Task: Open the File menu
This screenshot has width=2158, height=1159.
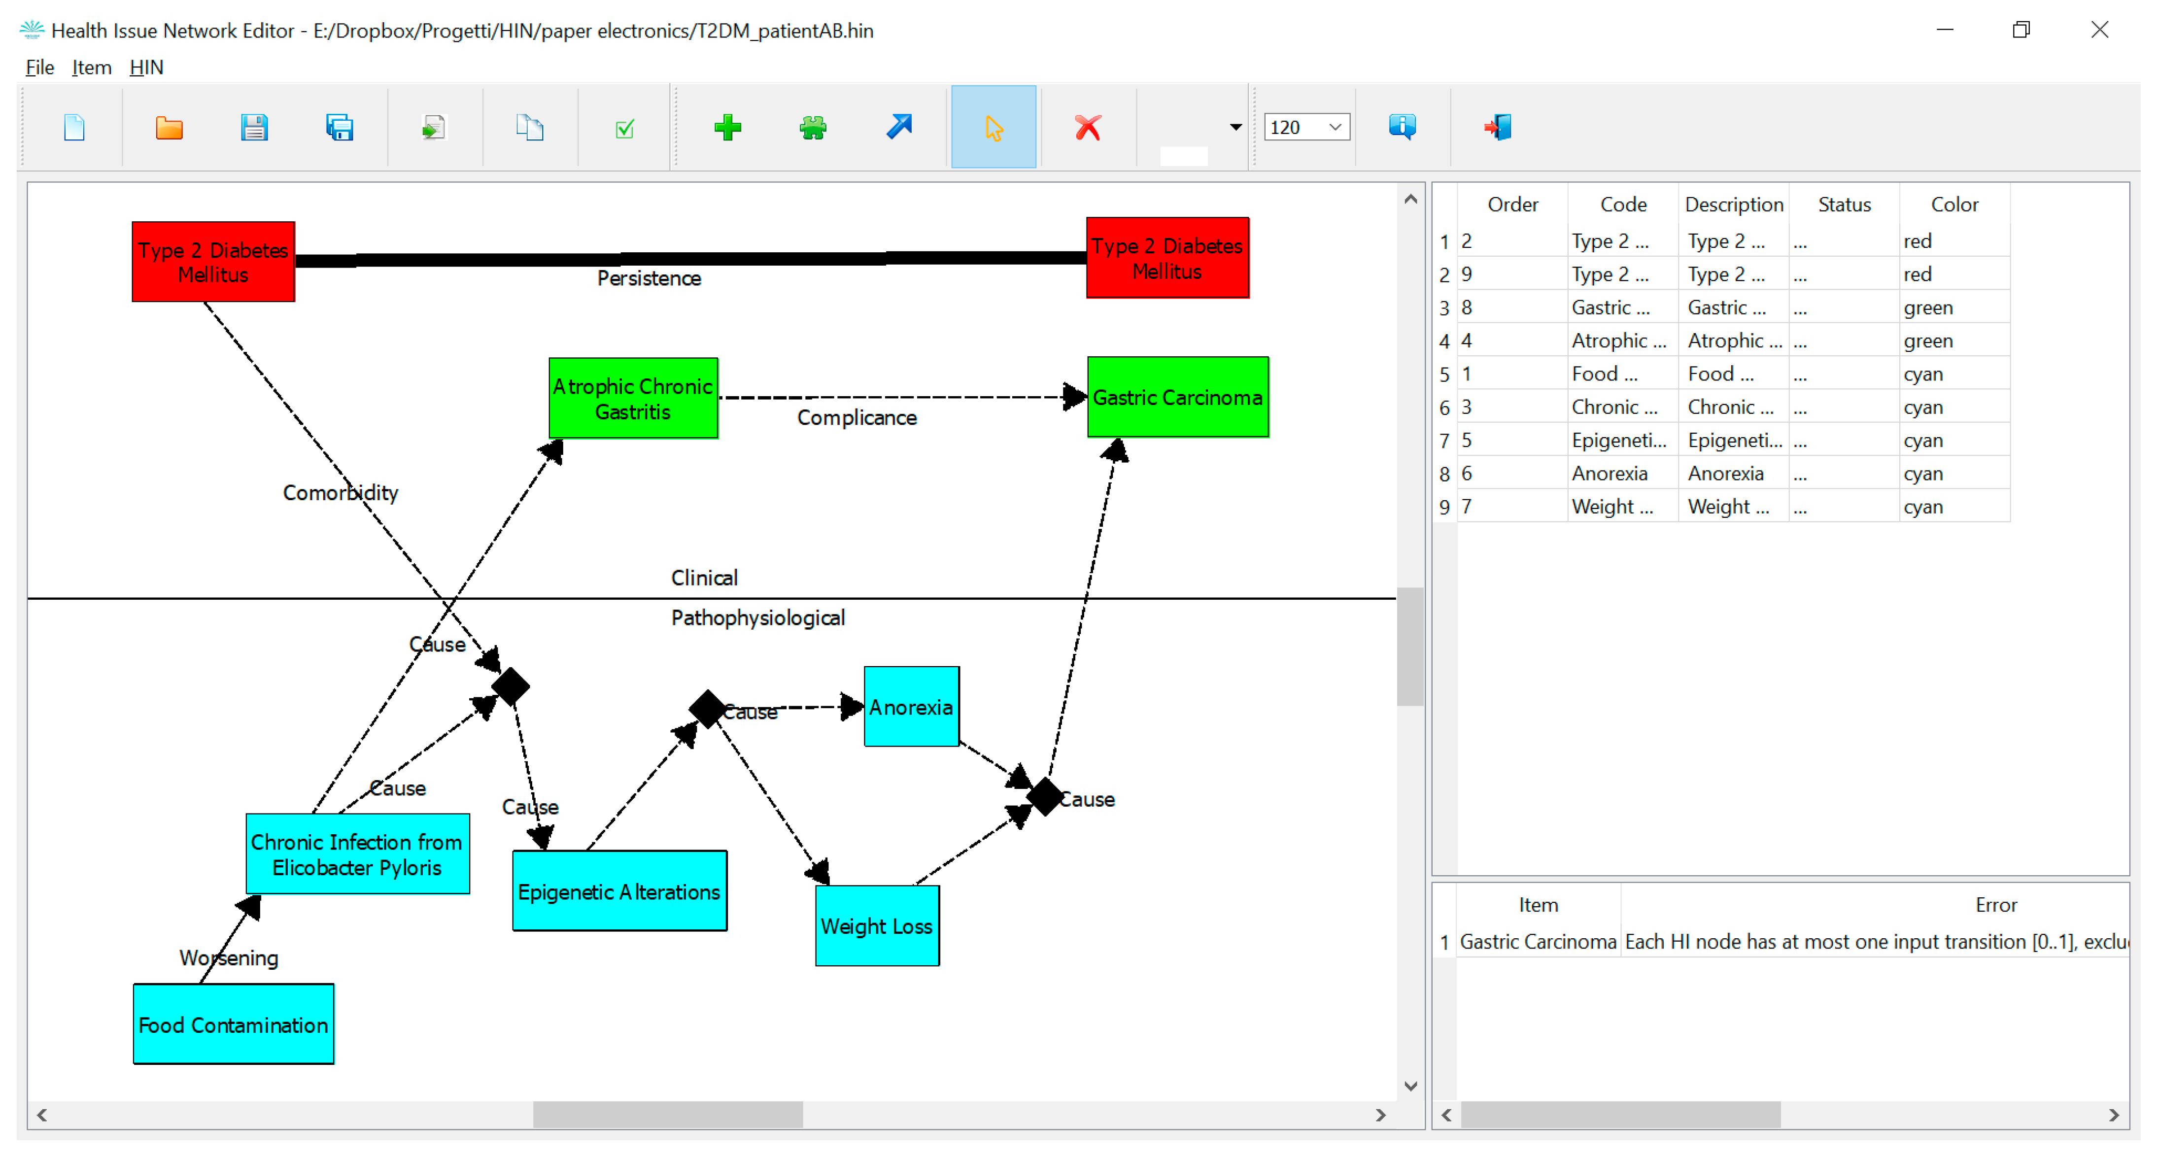Action: coord(39,68)
